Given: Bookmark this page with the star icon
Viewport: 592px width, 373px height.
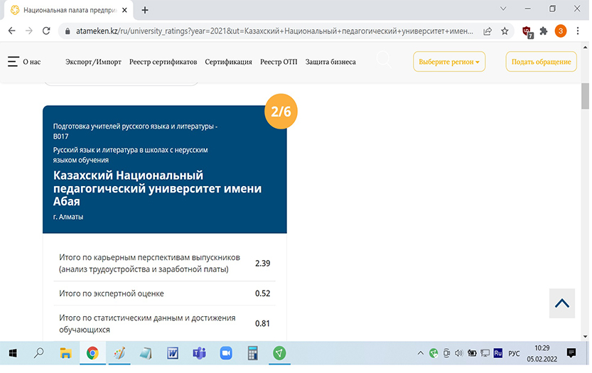Looking at the screenshot, I should coord(505,31).
